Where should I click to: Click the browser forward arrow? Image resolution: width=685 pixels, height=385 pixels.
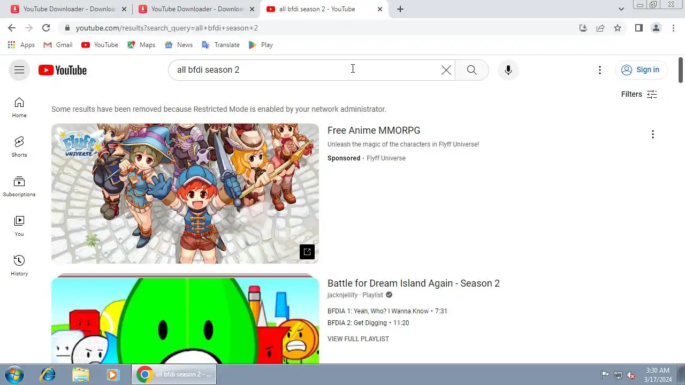point(29,28)
